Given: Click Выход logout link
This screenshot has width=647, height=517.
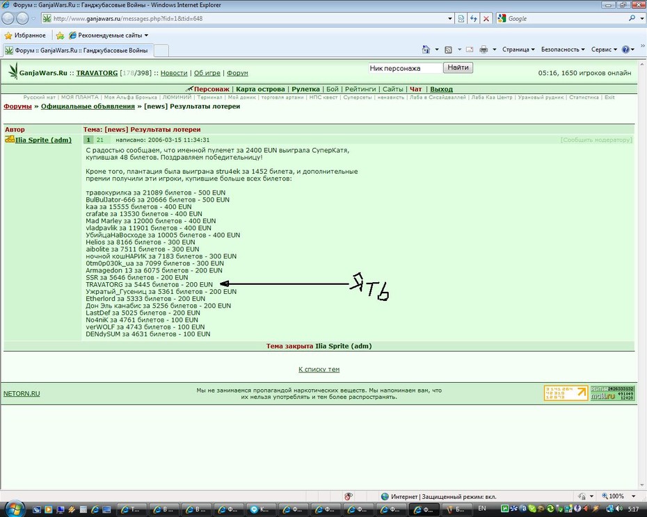Looking at the screenshot, I should 442,89.
